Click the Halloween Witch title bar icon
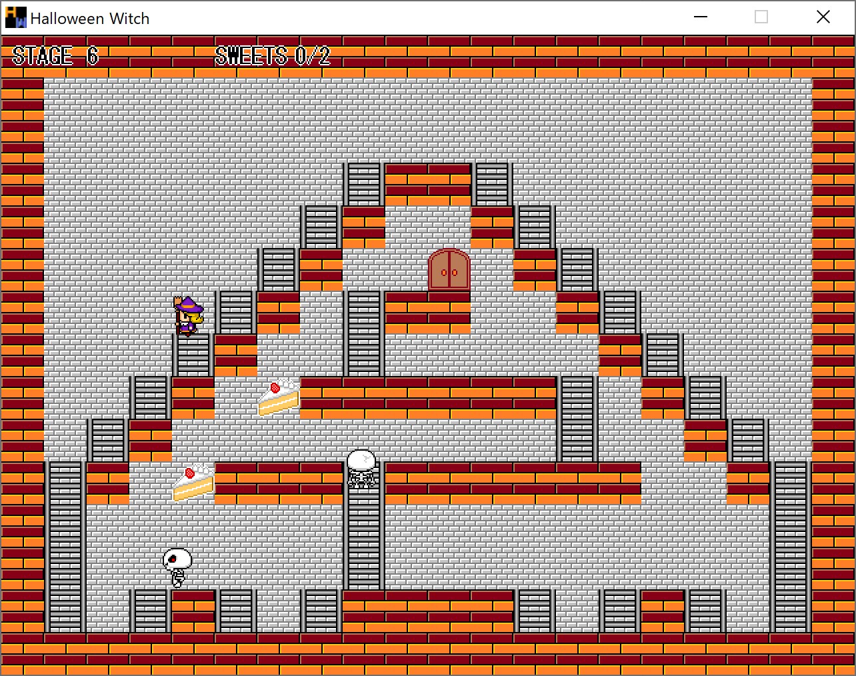Screen dimensions: 856x676 [x=15, y=17]
